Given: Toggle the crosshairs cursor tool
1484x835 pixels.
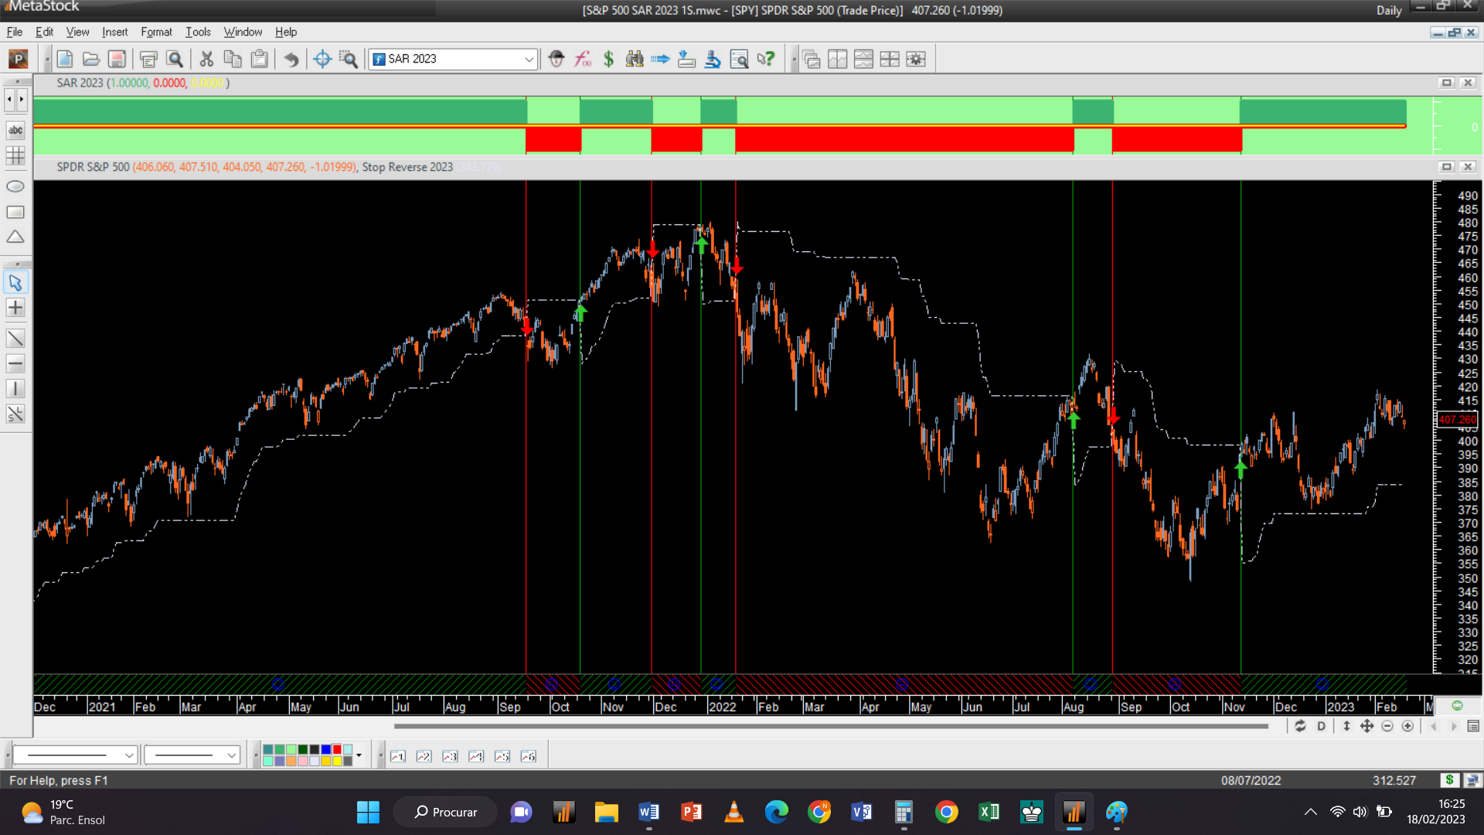Looking at the screenshot, I should (15, 308).
